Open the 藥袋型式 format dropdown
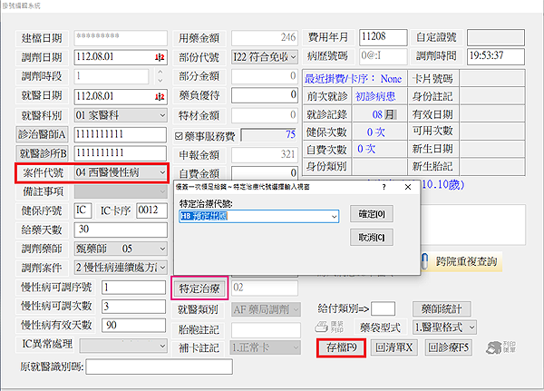 (x=475, y=327)
